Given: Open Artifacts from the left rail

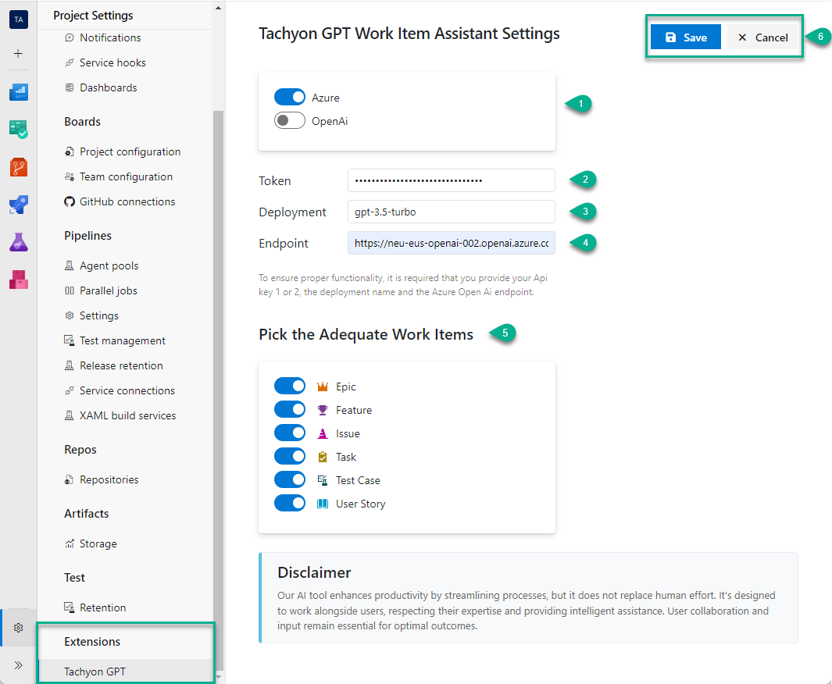Looking at the screenshot, I should (x=18, y=280).
